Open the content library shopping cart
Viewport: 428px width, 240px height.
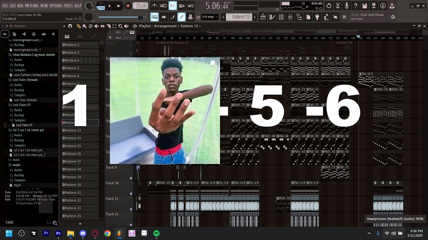pos(344,17)
